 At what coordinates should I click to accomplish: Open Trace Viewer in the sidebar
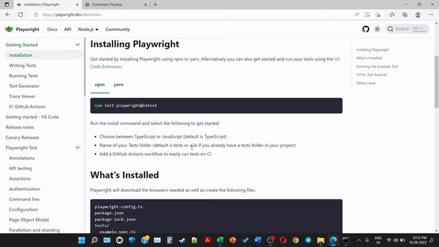(x=22, y=96)
